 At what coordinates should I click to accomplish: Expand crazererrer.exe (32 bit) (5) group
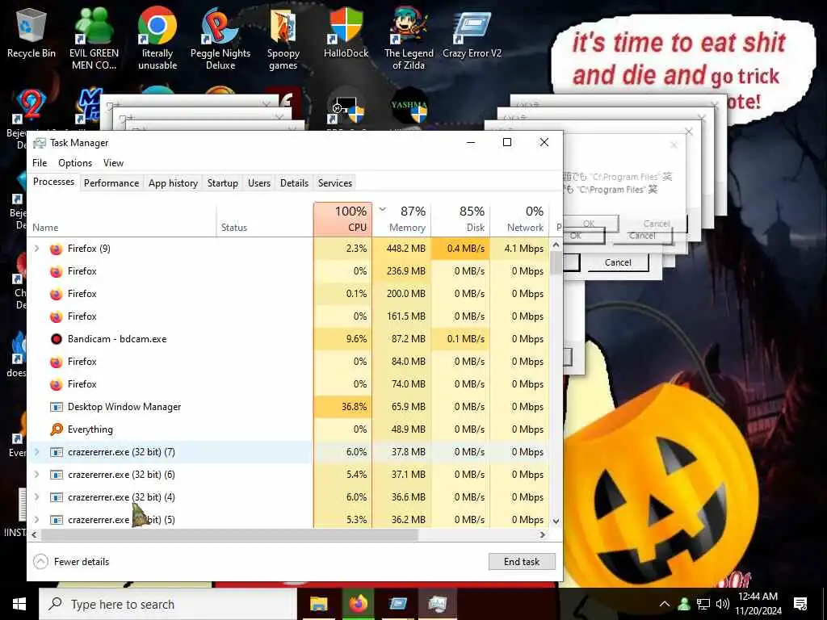point(36,519)
